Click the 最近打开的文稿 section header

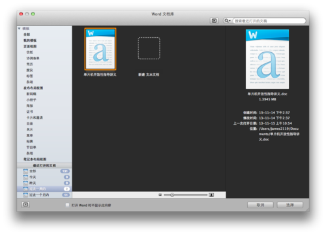(44, 165)
